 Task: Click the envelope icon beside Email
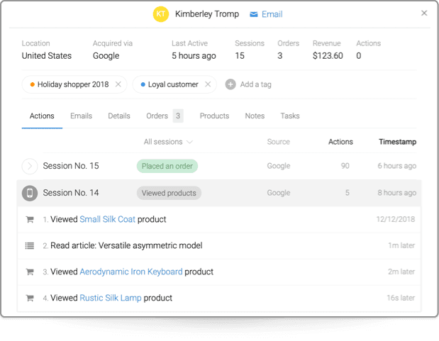pyautogui.click(x=254, y=14)
